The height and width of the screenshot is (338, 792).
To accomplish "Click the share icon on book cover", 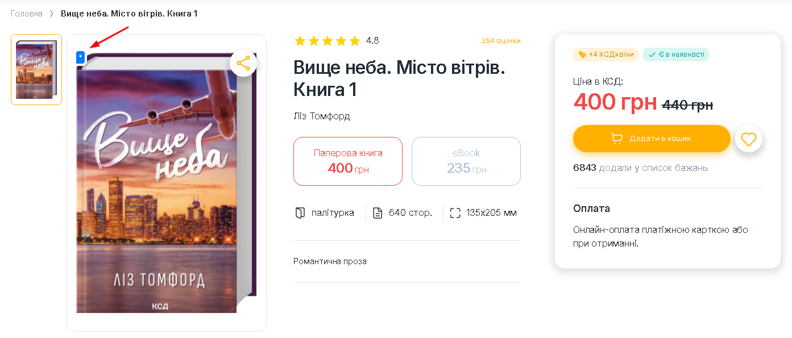I will tap(243, 64).
